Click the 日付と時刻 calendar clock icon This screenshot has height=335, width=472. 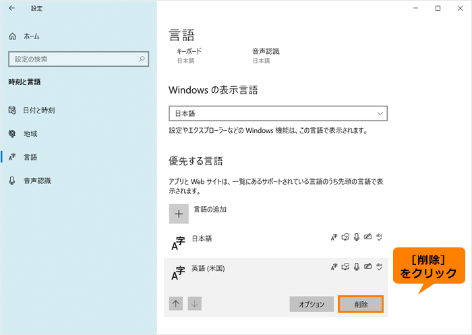tap(12, 110)
